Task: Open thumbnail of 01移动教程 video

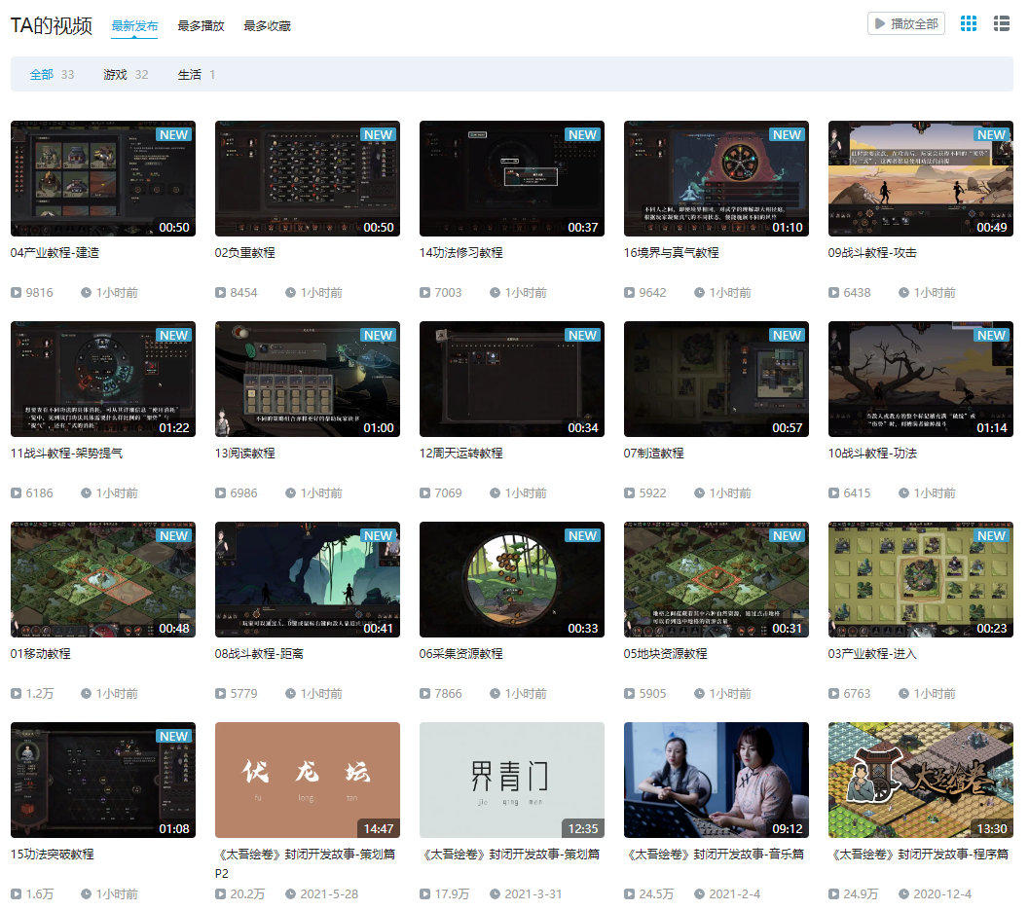Action: (103, 579)
